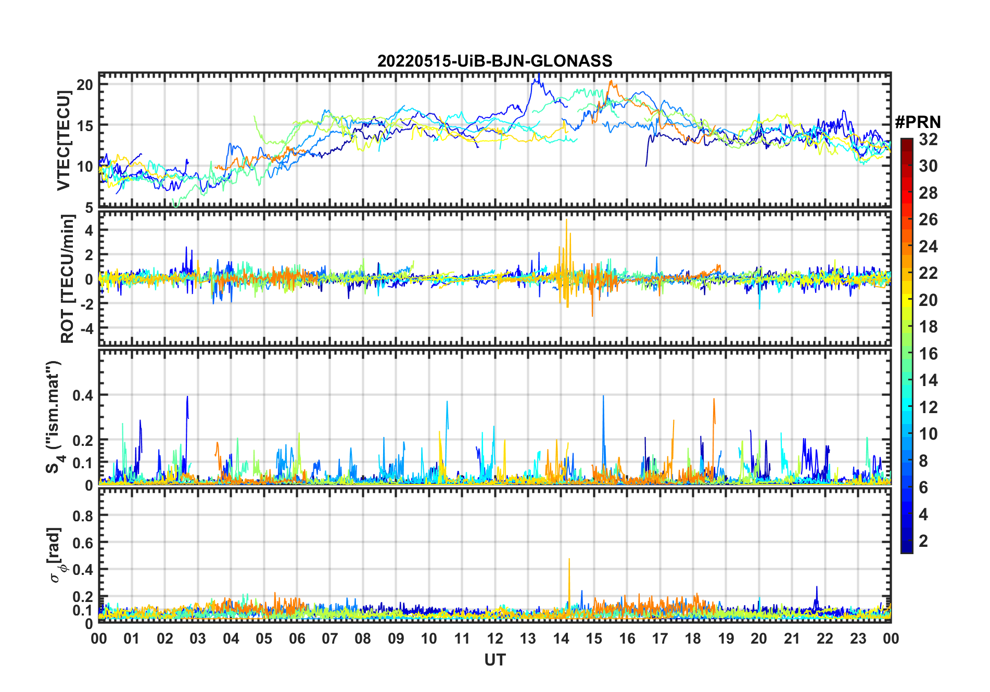Image resolution: width=990 pixels, height=692 pixels.
Task: Select the "VTEC[TECU]" y-axis label
Action: (x=64, y=140)
